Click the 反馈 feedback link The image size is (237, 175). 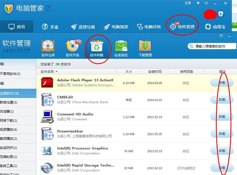click(x=188, y=3)
